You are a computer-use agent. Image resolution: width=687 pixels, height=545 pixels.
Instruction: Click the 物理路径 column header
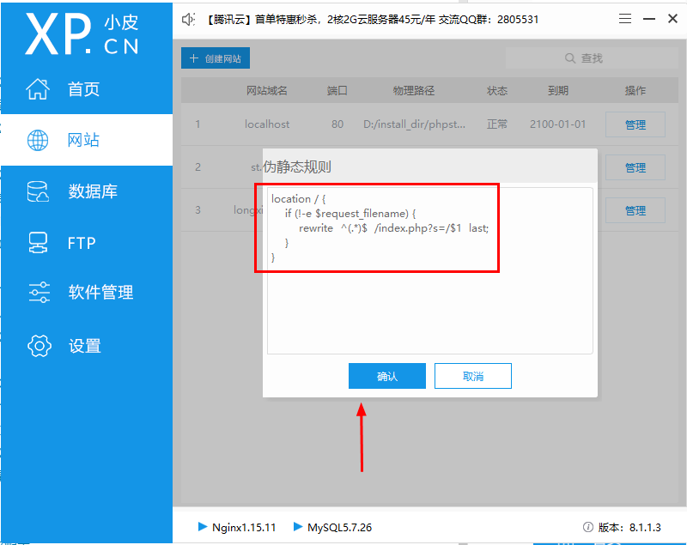[x=414, y=91]
